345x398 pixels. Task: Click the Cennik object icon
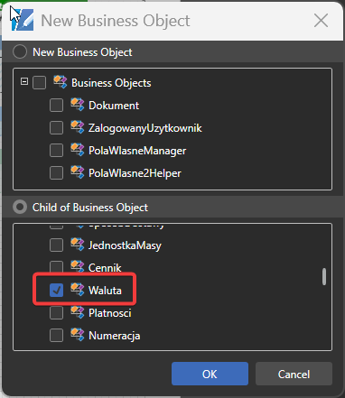click(x=78, y=267)
